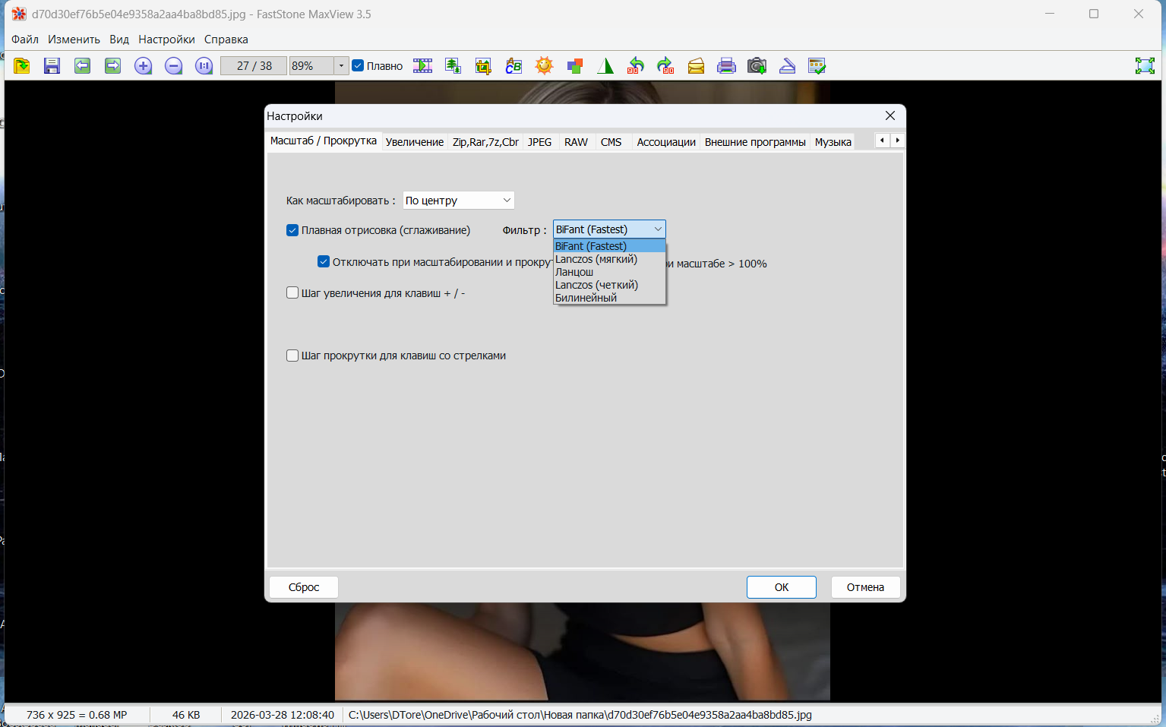Image resolution: width=1166 pixels, height=727 pixels.
Task: Close the Настройки dialog
Action: 890,115
